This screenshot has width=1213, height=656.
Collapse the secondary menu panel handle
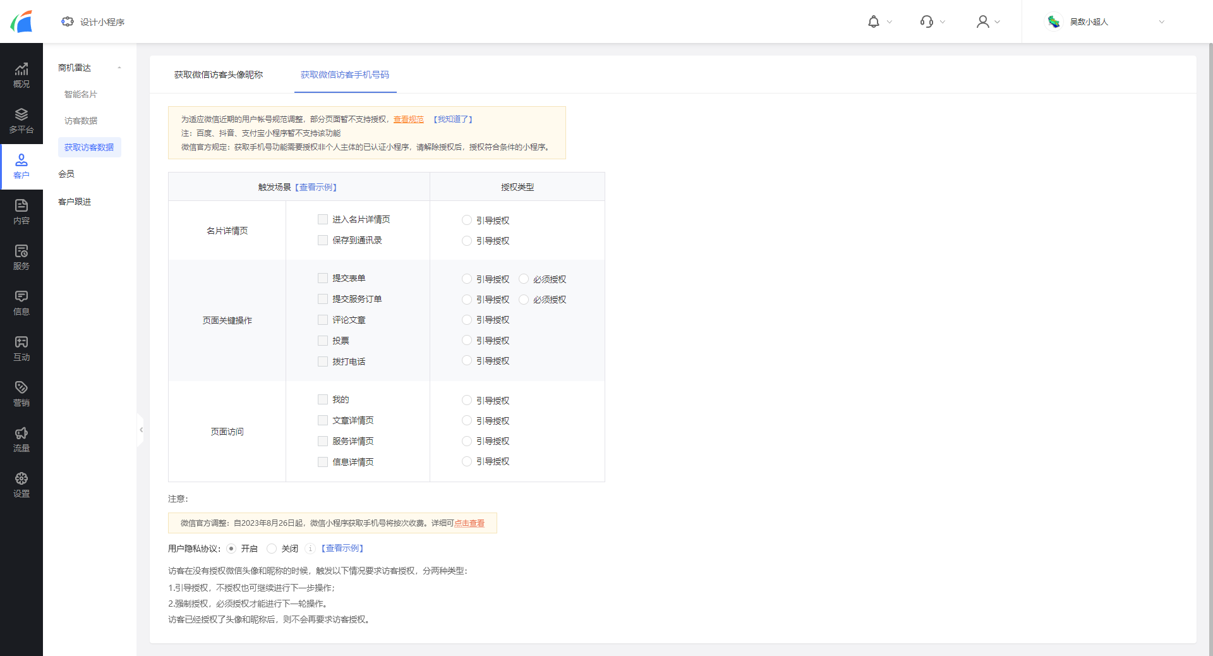click(140, 430)
